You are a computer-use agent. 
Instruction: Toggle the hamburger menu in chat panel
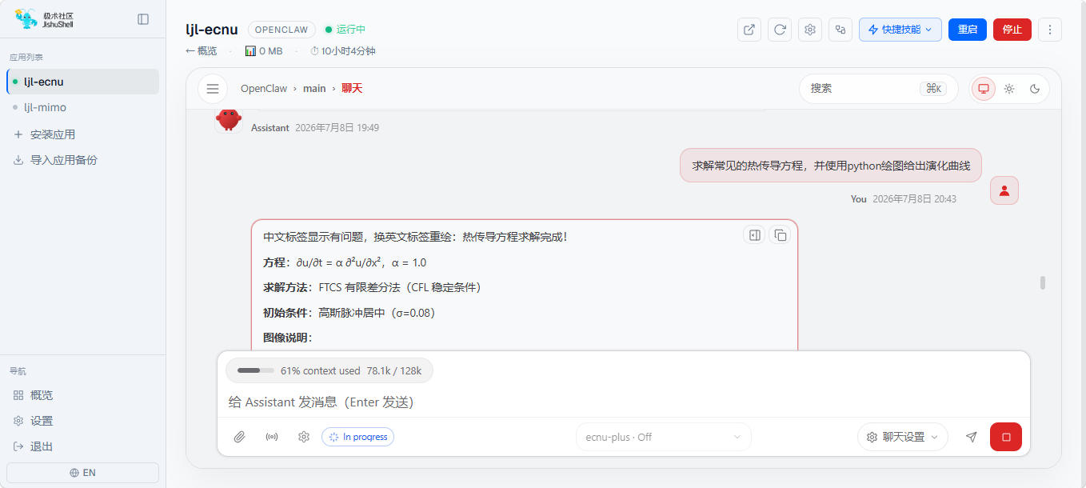(x=213, y=89)
